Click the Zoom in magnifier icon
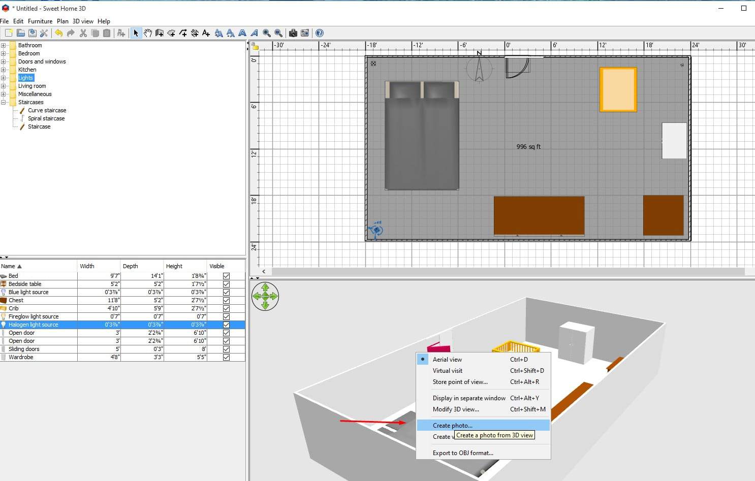The height and width of the screenshot is (481, 755). [266, 33]
